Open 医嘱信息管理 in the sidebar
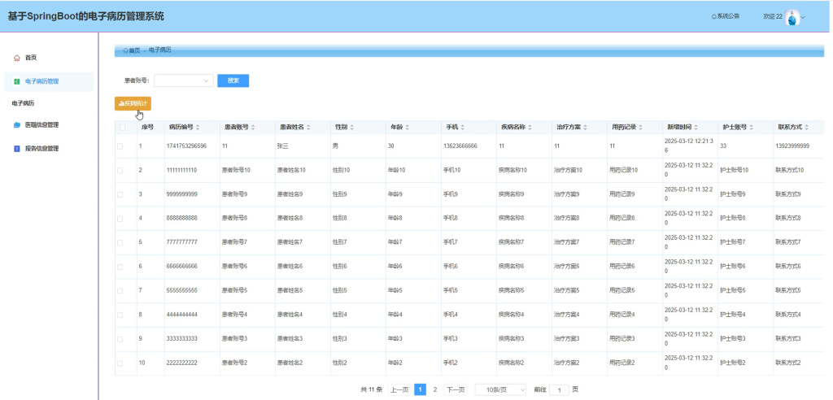 tap(42, 125)
